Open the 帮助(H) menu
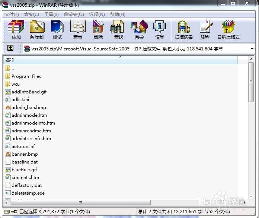The image size is (259, 218). (x=118, y=14)
